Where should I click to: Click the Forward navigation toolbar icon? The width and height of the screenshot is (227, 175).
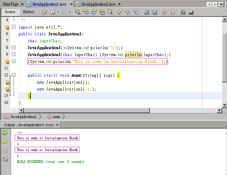64,12
